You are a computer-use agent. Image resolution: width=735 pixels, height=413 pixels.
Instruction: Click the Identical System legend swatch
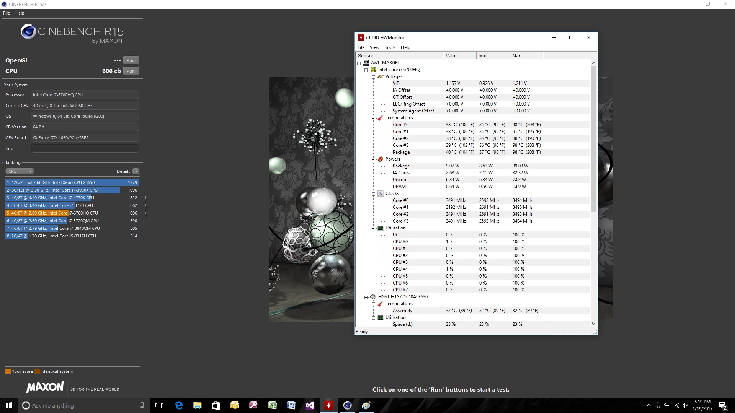(37, 371)
